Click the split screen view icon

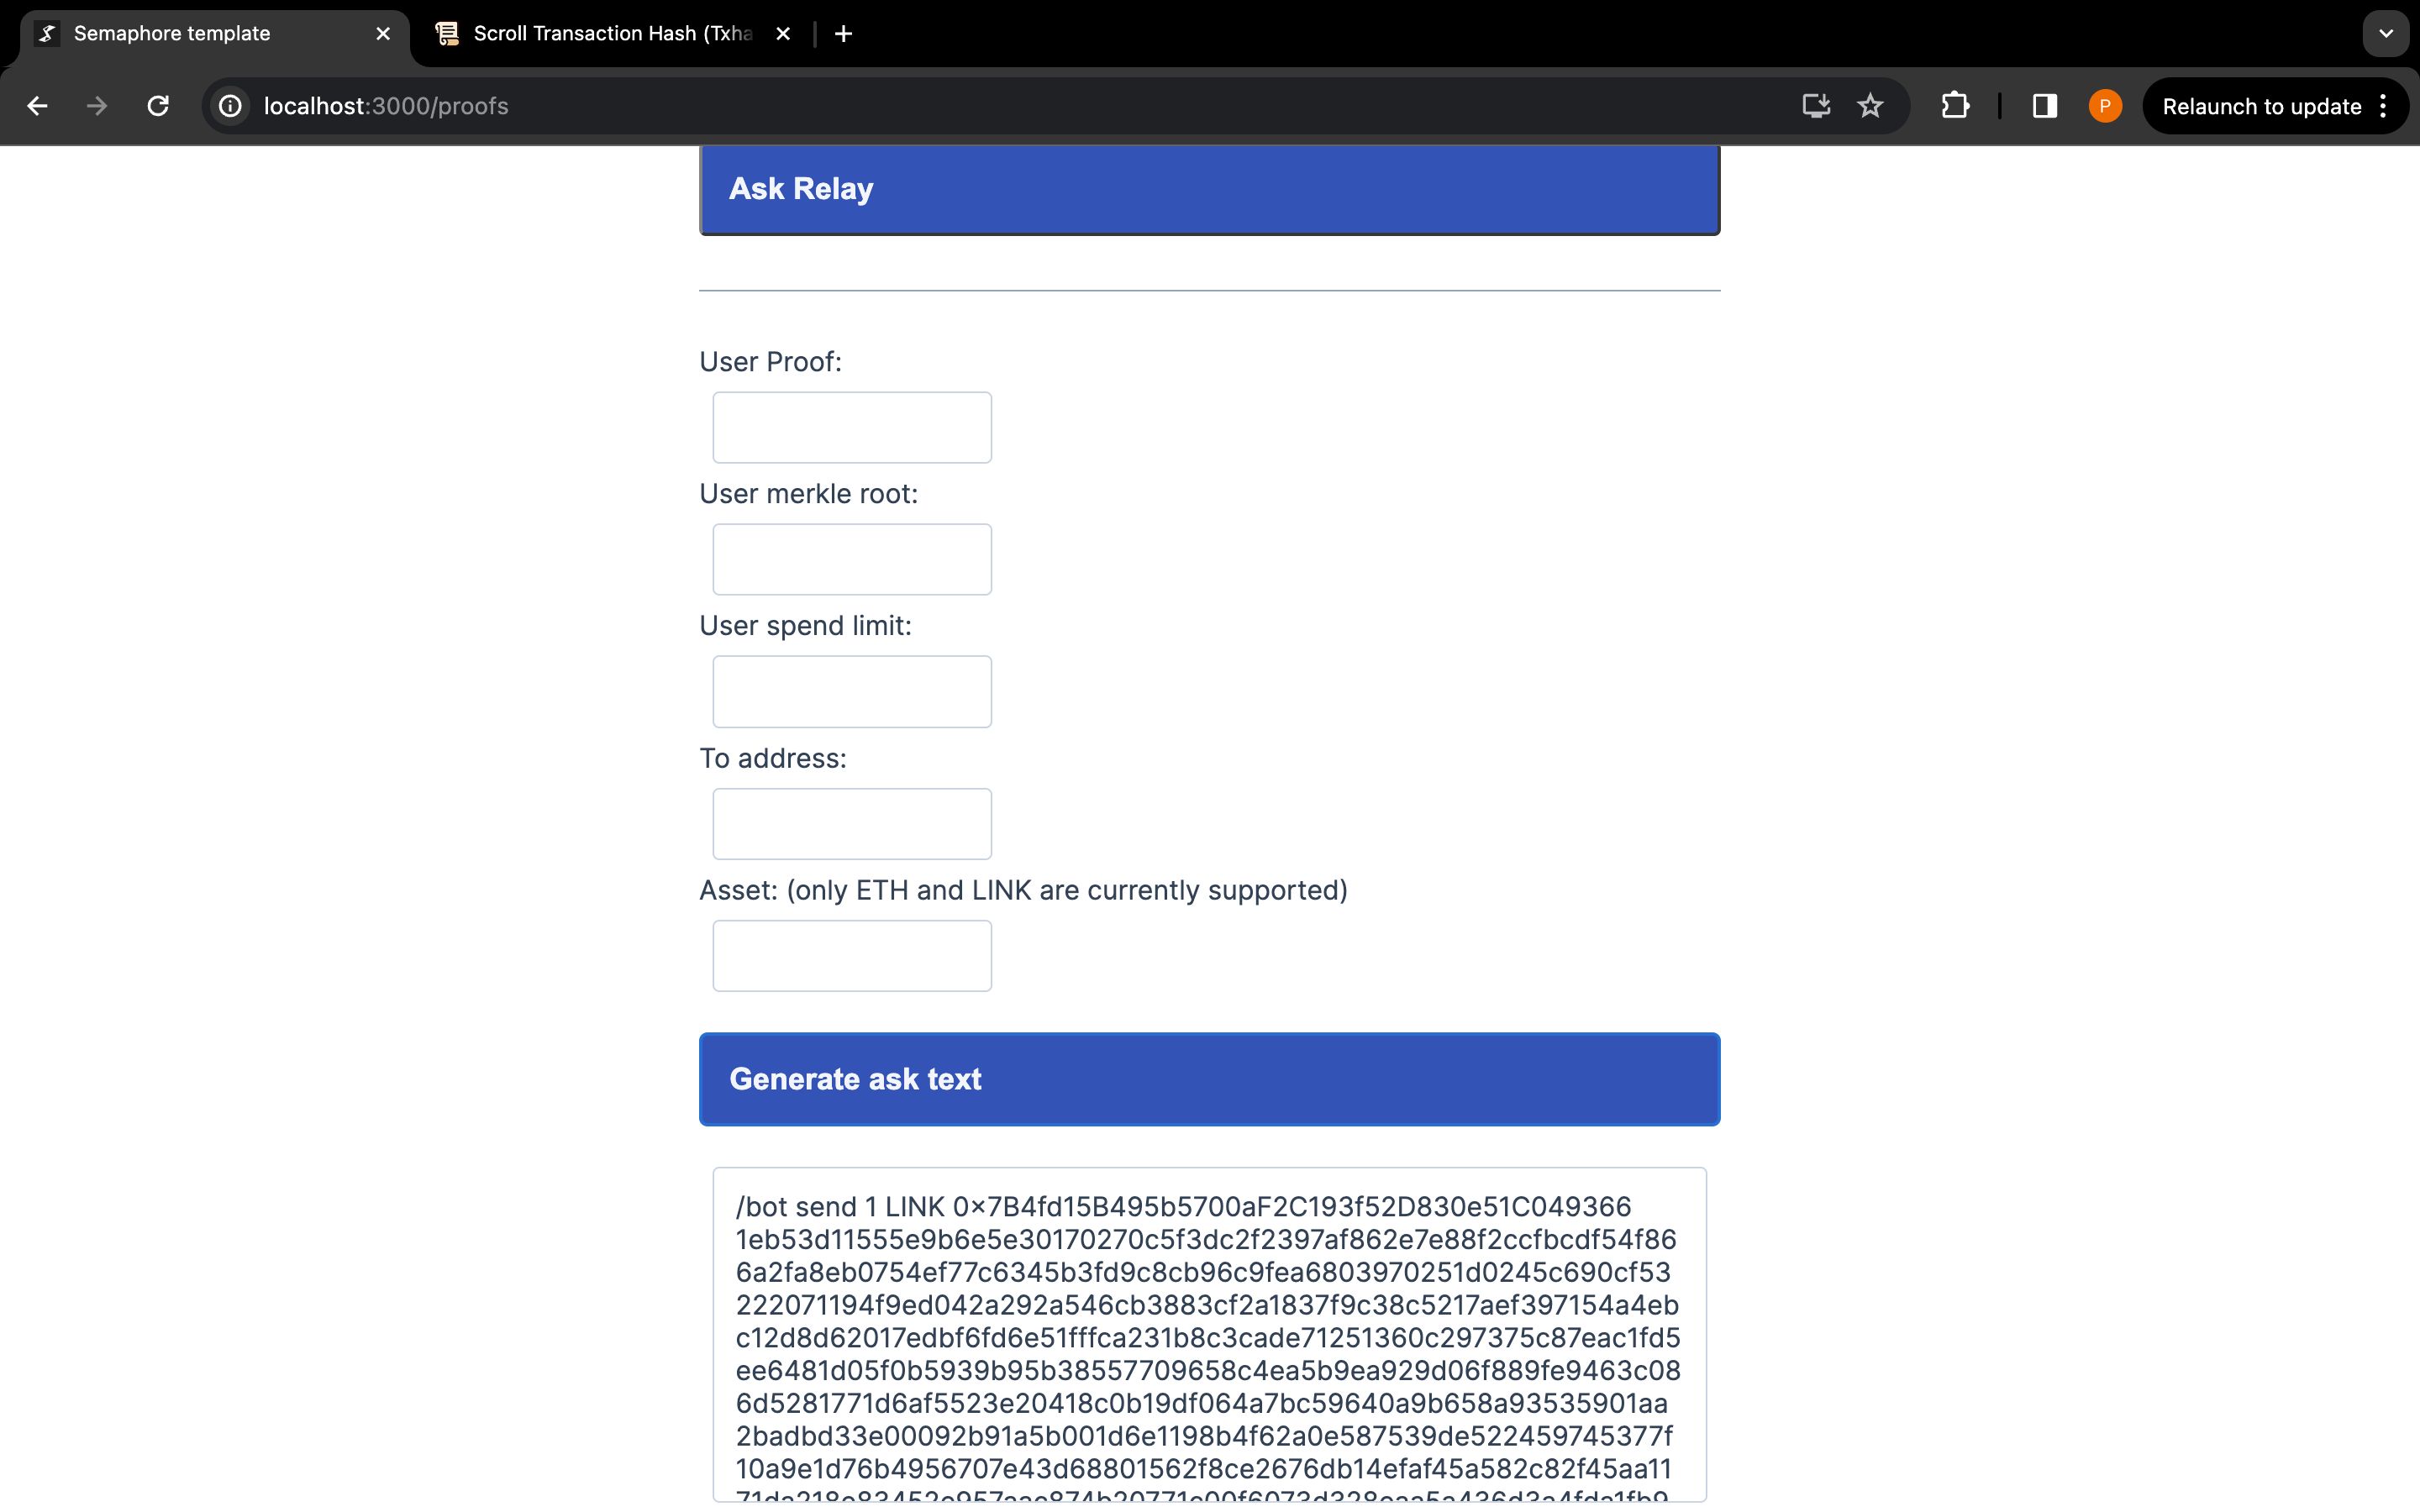tap(2045, 106)
